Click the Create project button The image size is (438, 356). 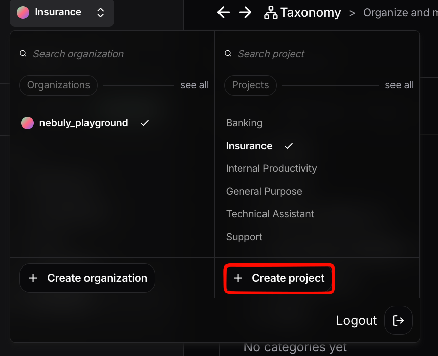279,278
